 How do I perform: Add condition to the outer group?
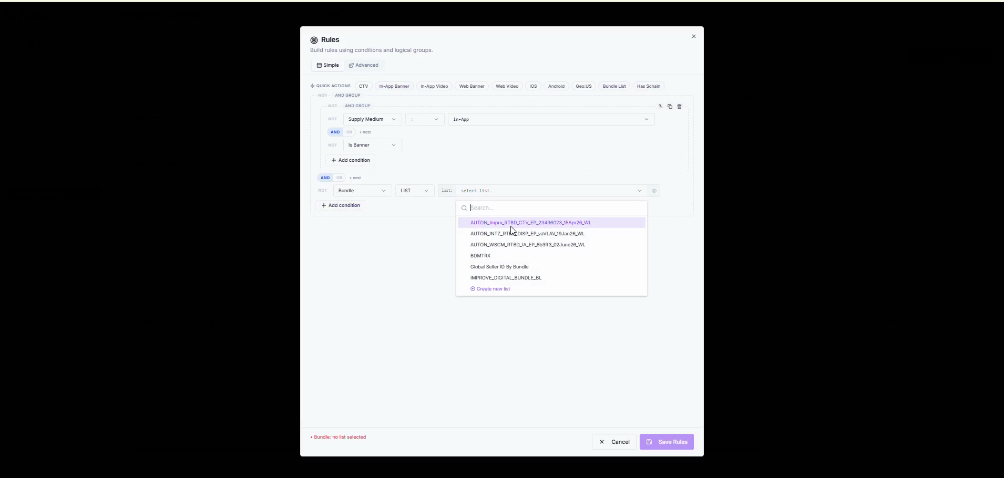click(341, 205)
